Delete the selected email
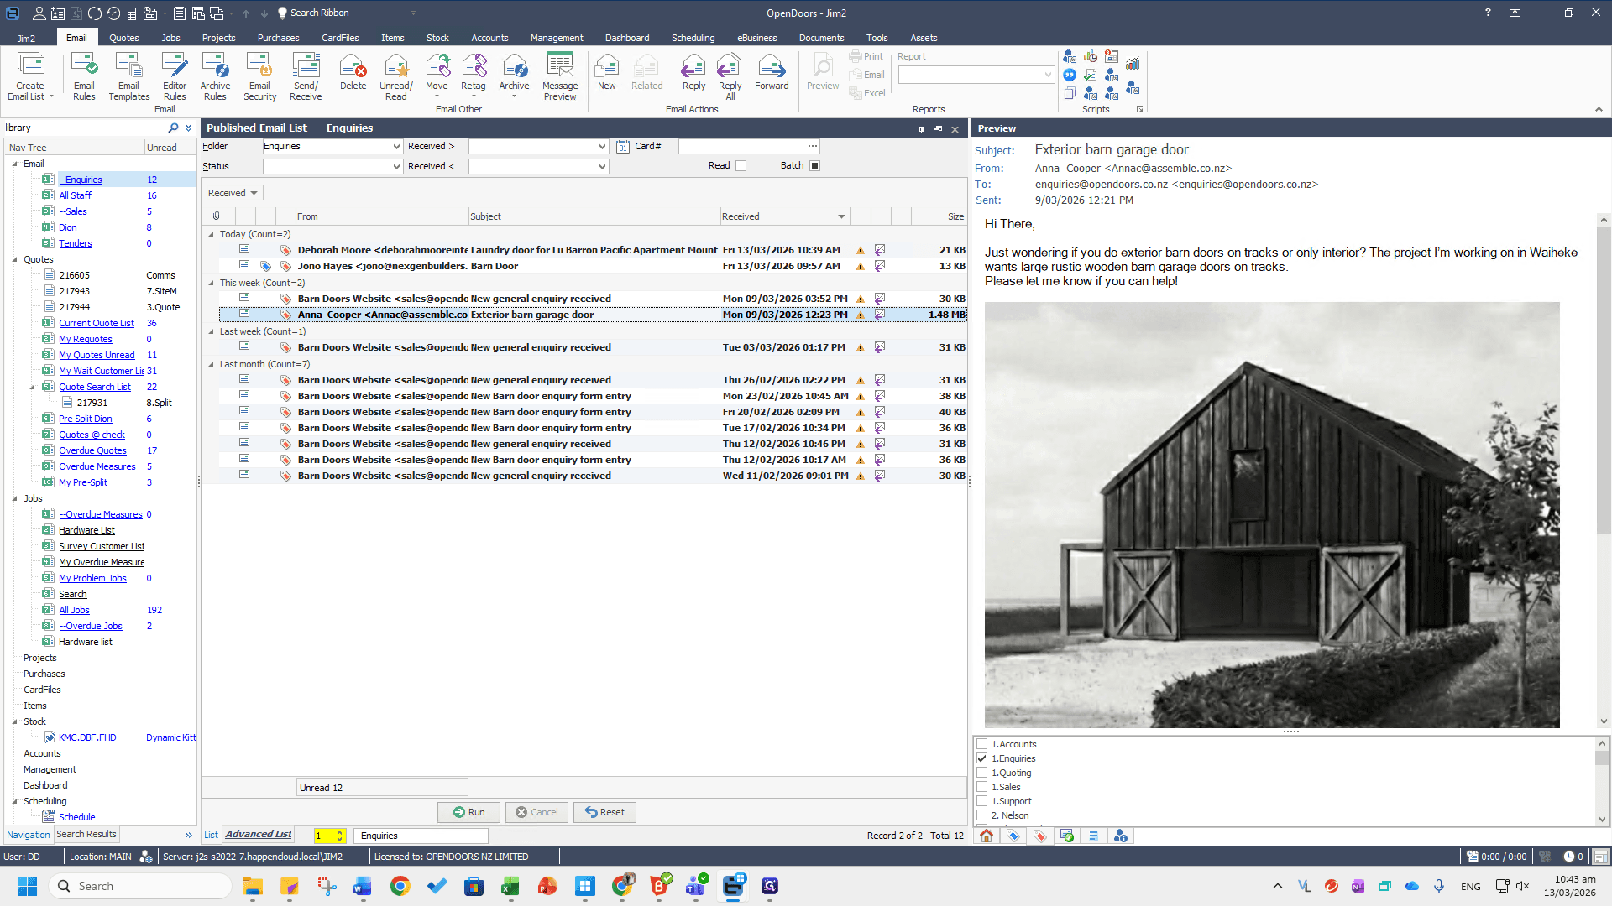 click(x=353, y=71)
